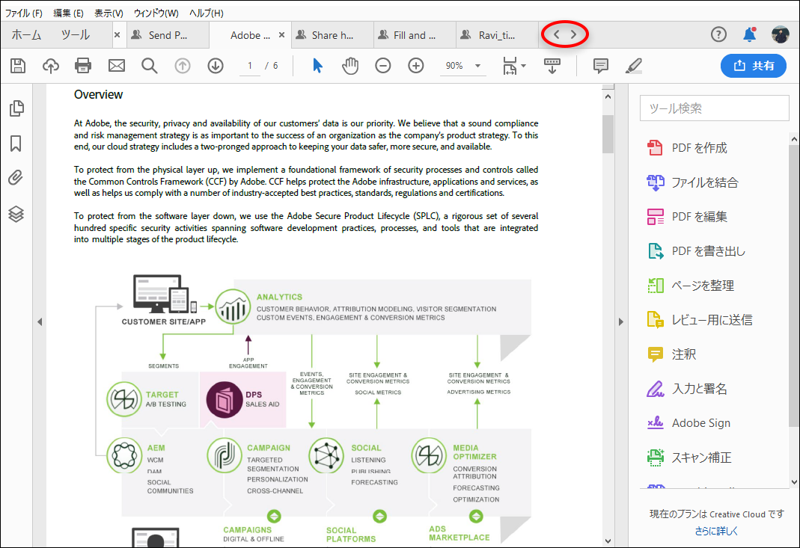
Task: Print the document with the printer icon
Action: tap(83, 66)
